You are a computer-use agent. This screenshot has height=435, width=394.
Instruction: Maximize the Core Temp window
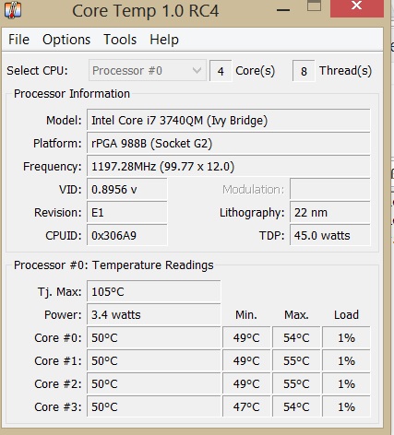314,6
